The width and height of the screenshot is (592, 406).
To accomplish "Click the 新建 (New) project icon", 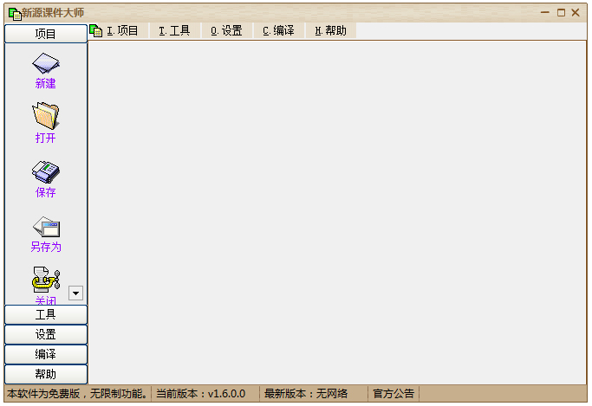I will [x=46, y=63].
